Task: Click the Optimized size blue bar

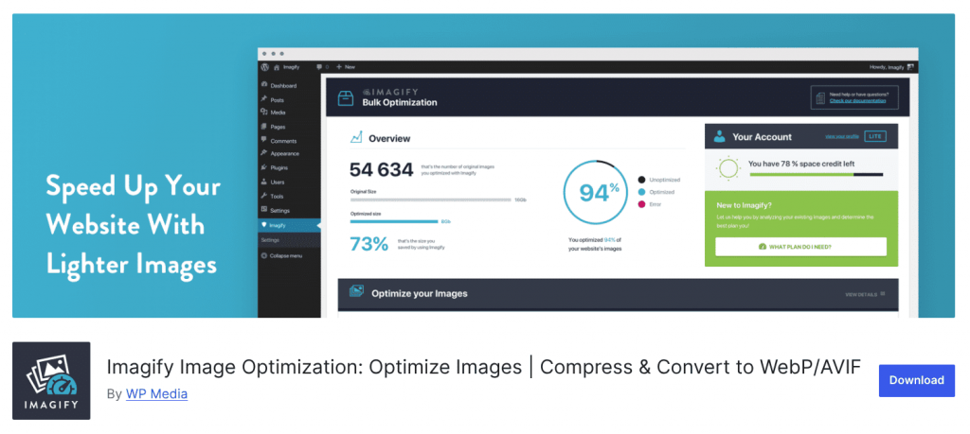Action: (x=394, y=221)
